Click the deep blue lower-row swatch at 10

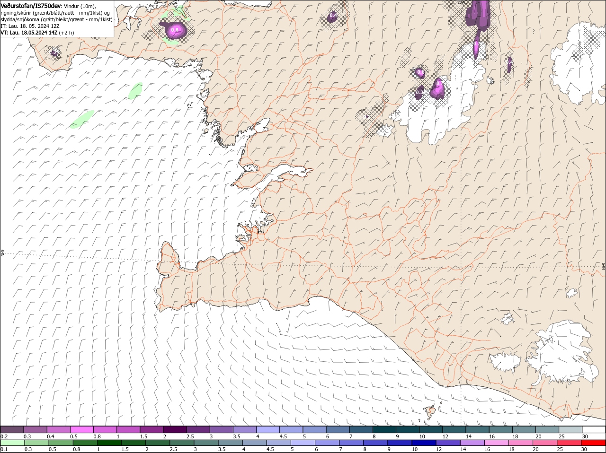(x=424, y=443)
